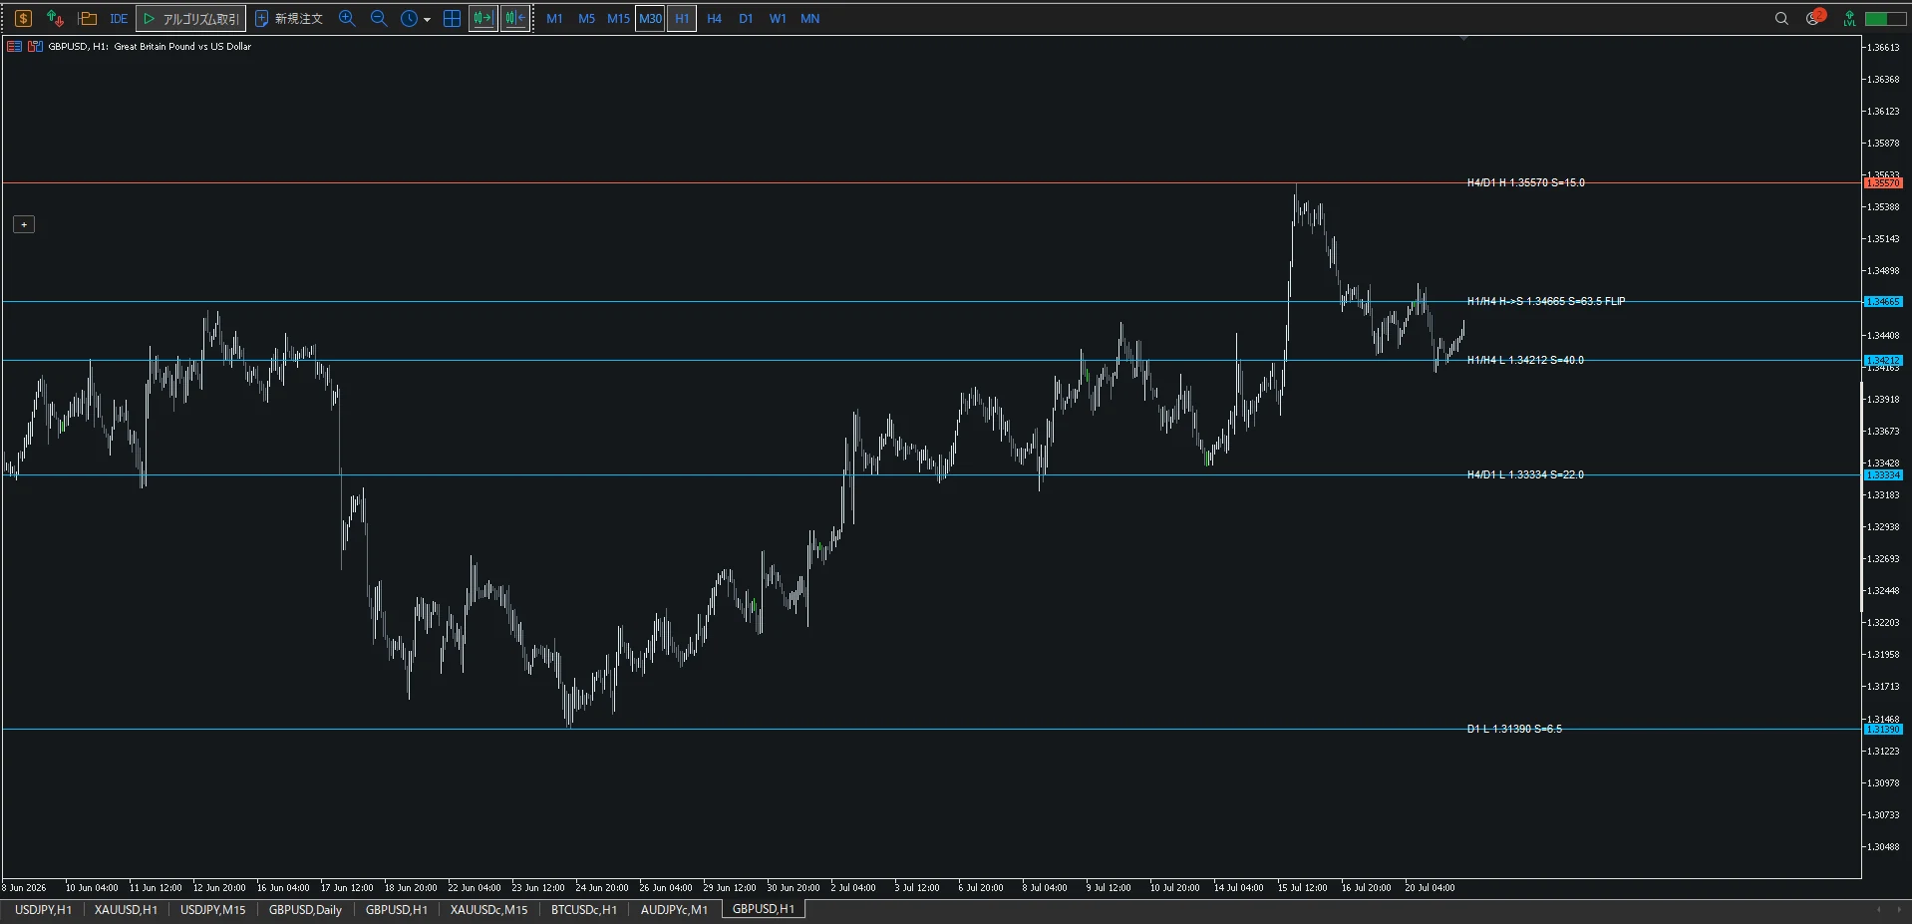Toggle chart shift from right edge

click(514, 18)
